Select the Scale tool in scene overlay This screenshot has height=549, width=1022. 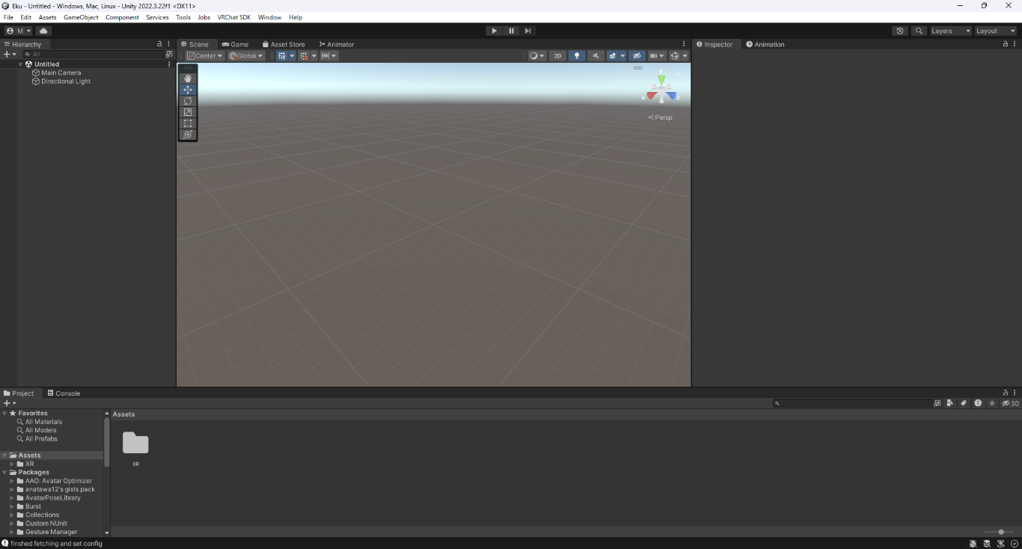(188, 112)
